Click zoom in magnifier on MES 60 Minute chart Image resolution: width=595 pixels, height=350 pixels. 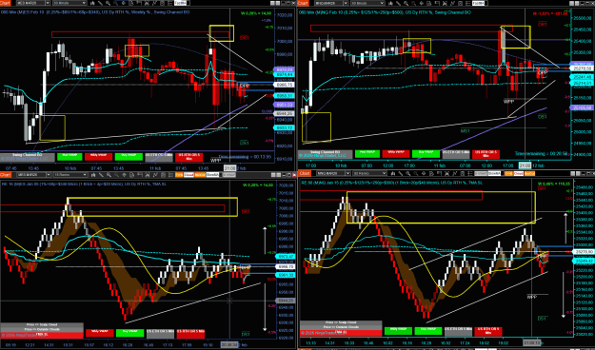(x=109, y=3)
